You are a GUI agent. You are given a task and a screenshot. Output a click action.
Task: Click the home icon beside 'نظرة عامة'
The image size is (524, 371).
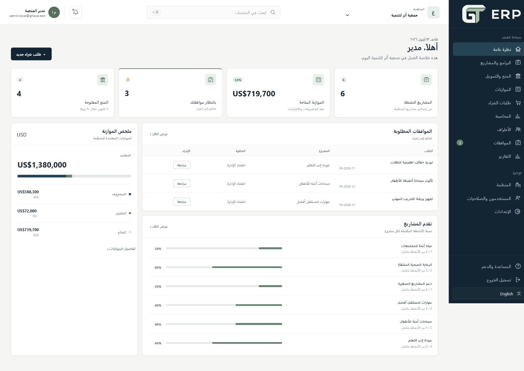coord(518,49)
